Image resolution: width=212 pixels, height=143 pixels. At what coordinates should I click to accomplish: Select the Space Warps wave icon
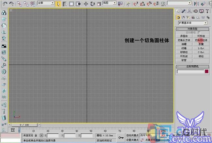click(x=203, y=18)
